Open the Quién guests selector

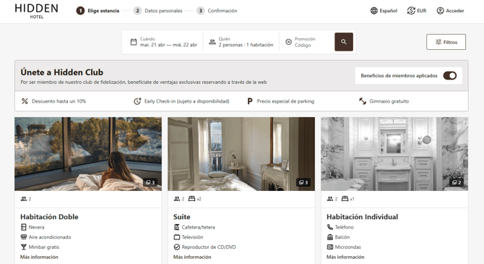click(x=241, y=42)
